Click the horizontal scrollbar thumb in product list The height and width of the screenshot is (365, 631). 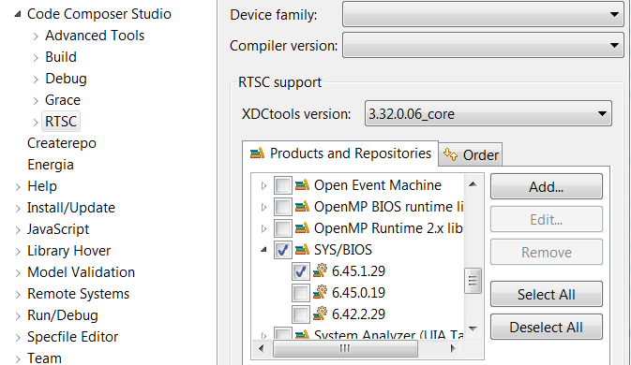[345, 348]
